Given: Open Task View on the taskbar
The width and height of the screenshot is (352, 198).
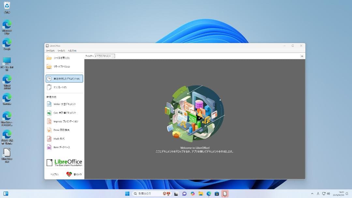Looking at the screenshot, I should [x=176, y=193].
